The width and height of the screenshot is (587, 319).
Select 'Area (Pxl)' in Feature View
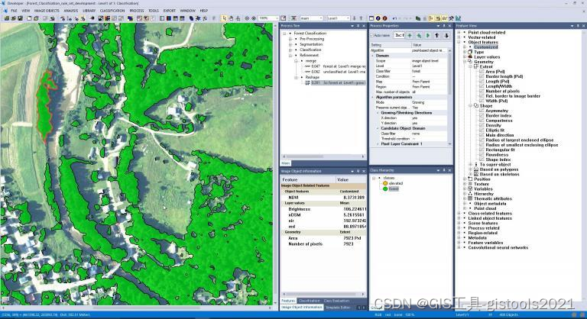point(495,72)
